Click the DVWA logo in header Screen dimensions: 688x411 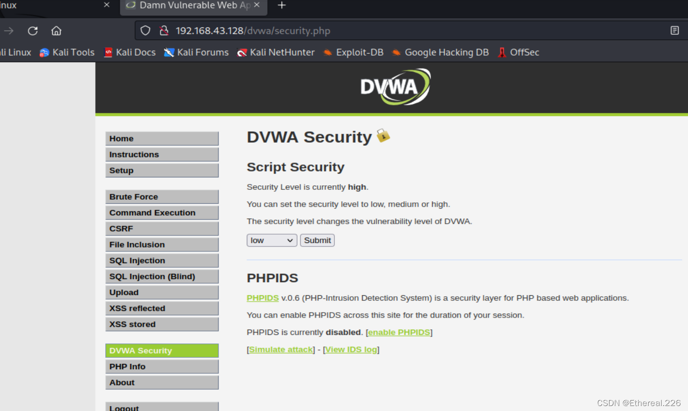395,86
